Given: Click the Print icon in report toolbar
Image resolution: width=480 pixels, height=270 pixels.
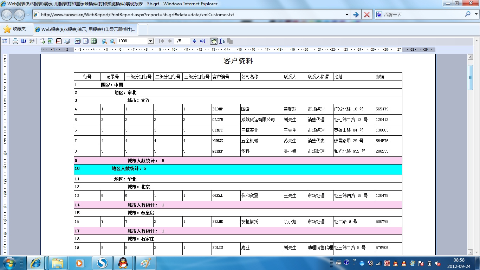Looking at the screenshot, I should pos(15,41).
